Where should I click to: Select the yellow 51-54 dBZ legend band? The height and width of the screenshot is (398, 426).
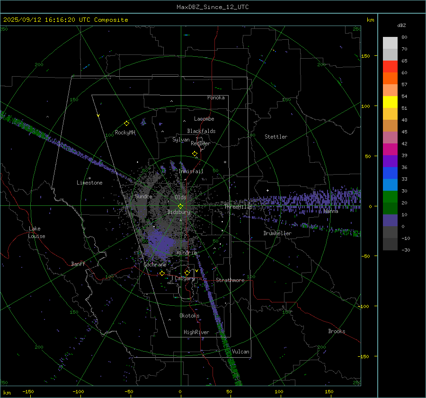(x=390, y=102)
